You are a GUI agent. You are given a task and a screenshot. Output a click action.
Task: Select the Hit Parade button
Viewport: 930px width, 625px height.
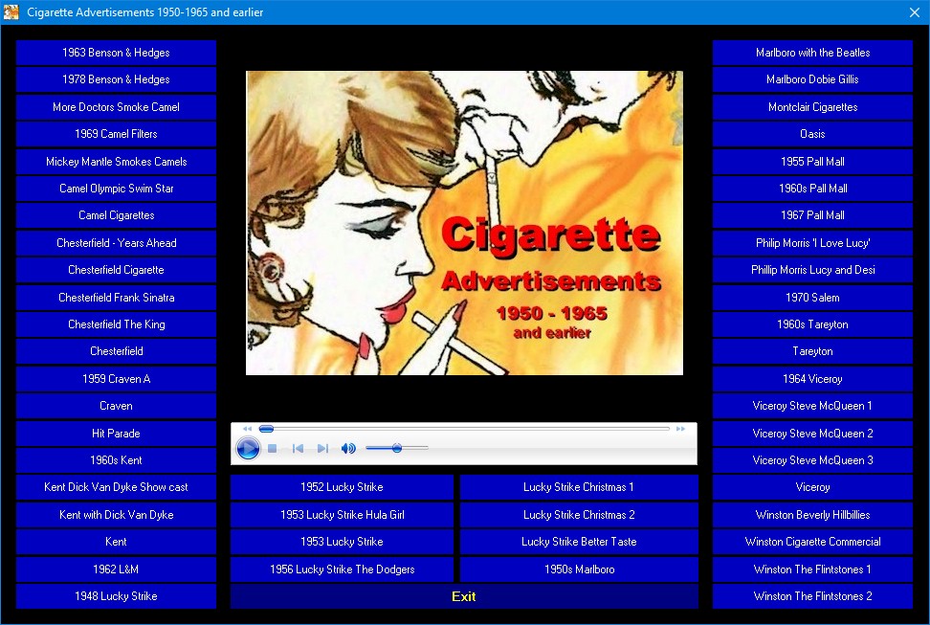(117, 434)
